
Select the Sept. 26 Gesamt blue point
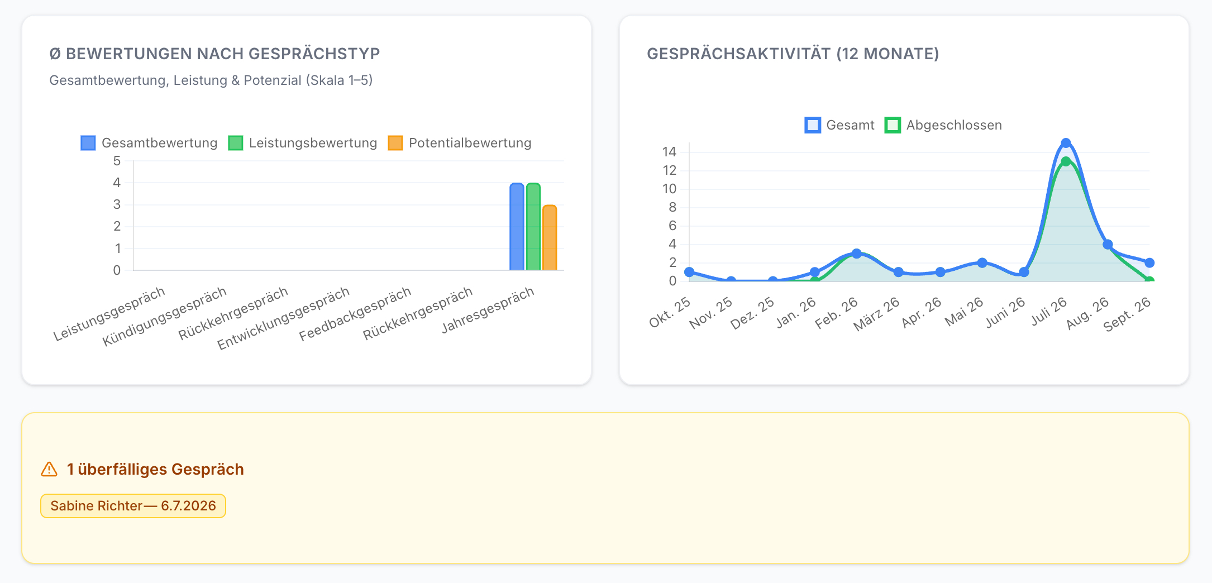(1149, 262)
